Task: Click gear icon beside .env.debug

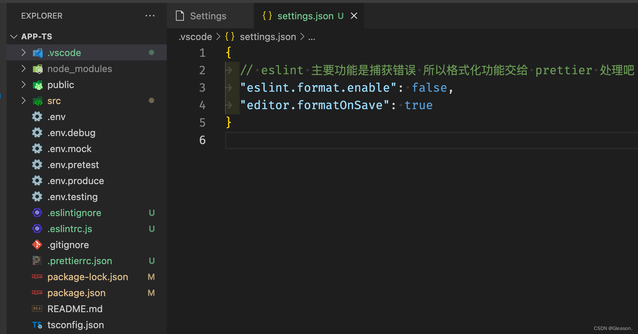Action: point(37,133)
